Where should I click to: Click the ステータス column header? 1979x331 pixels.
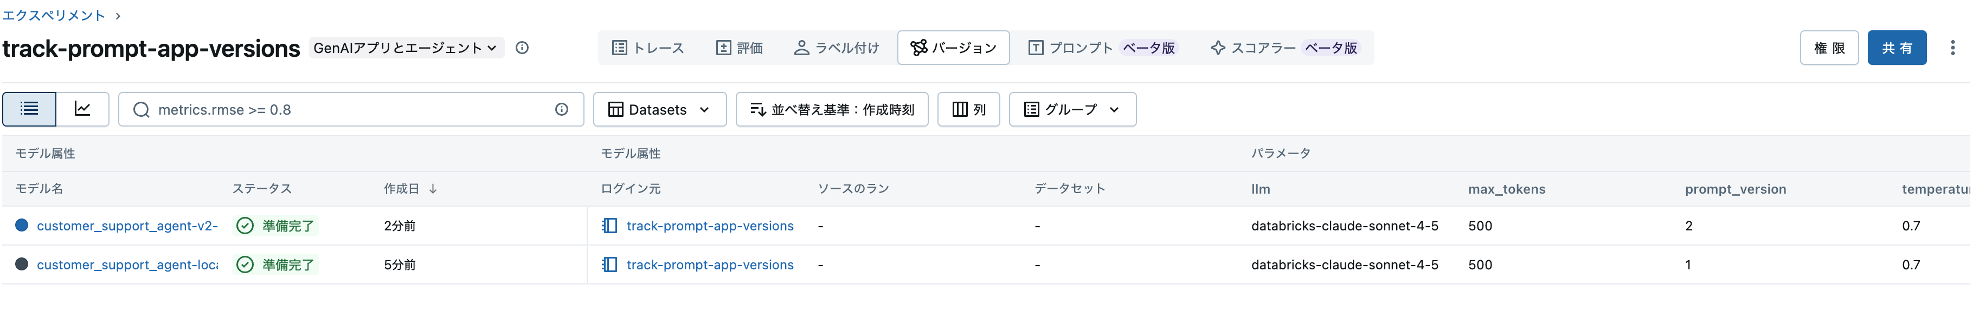pos(262,188)
